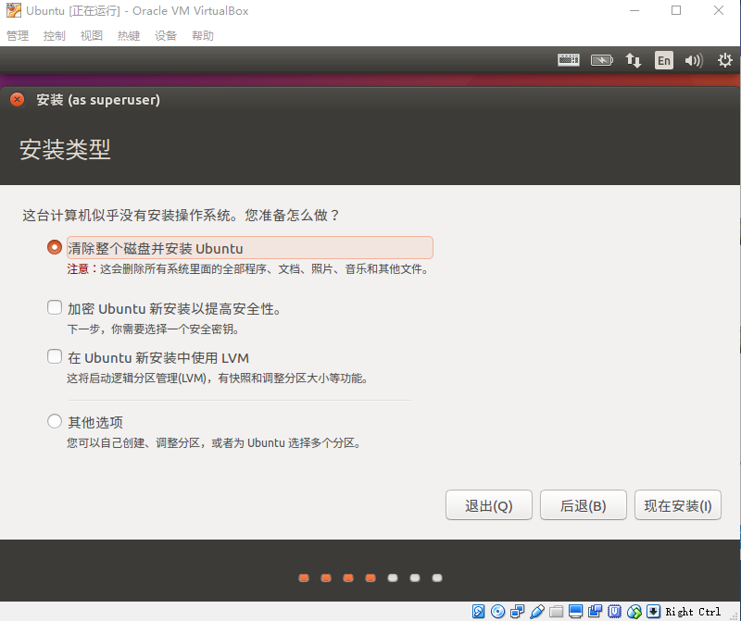Image resolution: width=741 pixels, height=621 pixels.
Task: Choose the 其他选项 radio button
Action: [x=55, y=422]
